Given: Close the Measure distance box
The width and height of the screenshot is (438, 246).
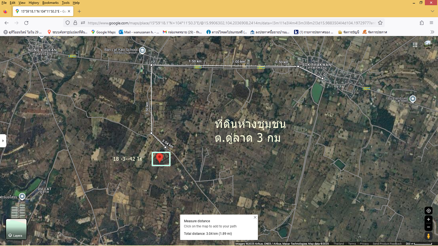Looking at the screenshot, I should tap(255, 217).
